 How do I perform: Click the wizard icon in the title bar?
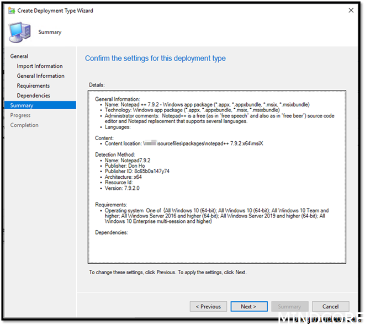pyautogui.click(x=7, y=10)
